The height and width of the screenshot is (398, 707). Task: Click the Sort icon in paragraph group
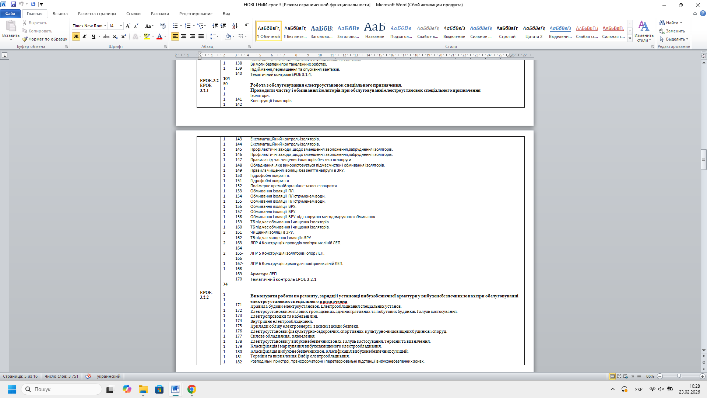pos(235,26)
